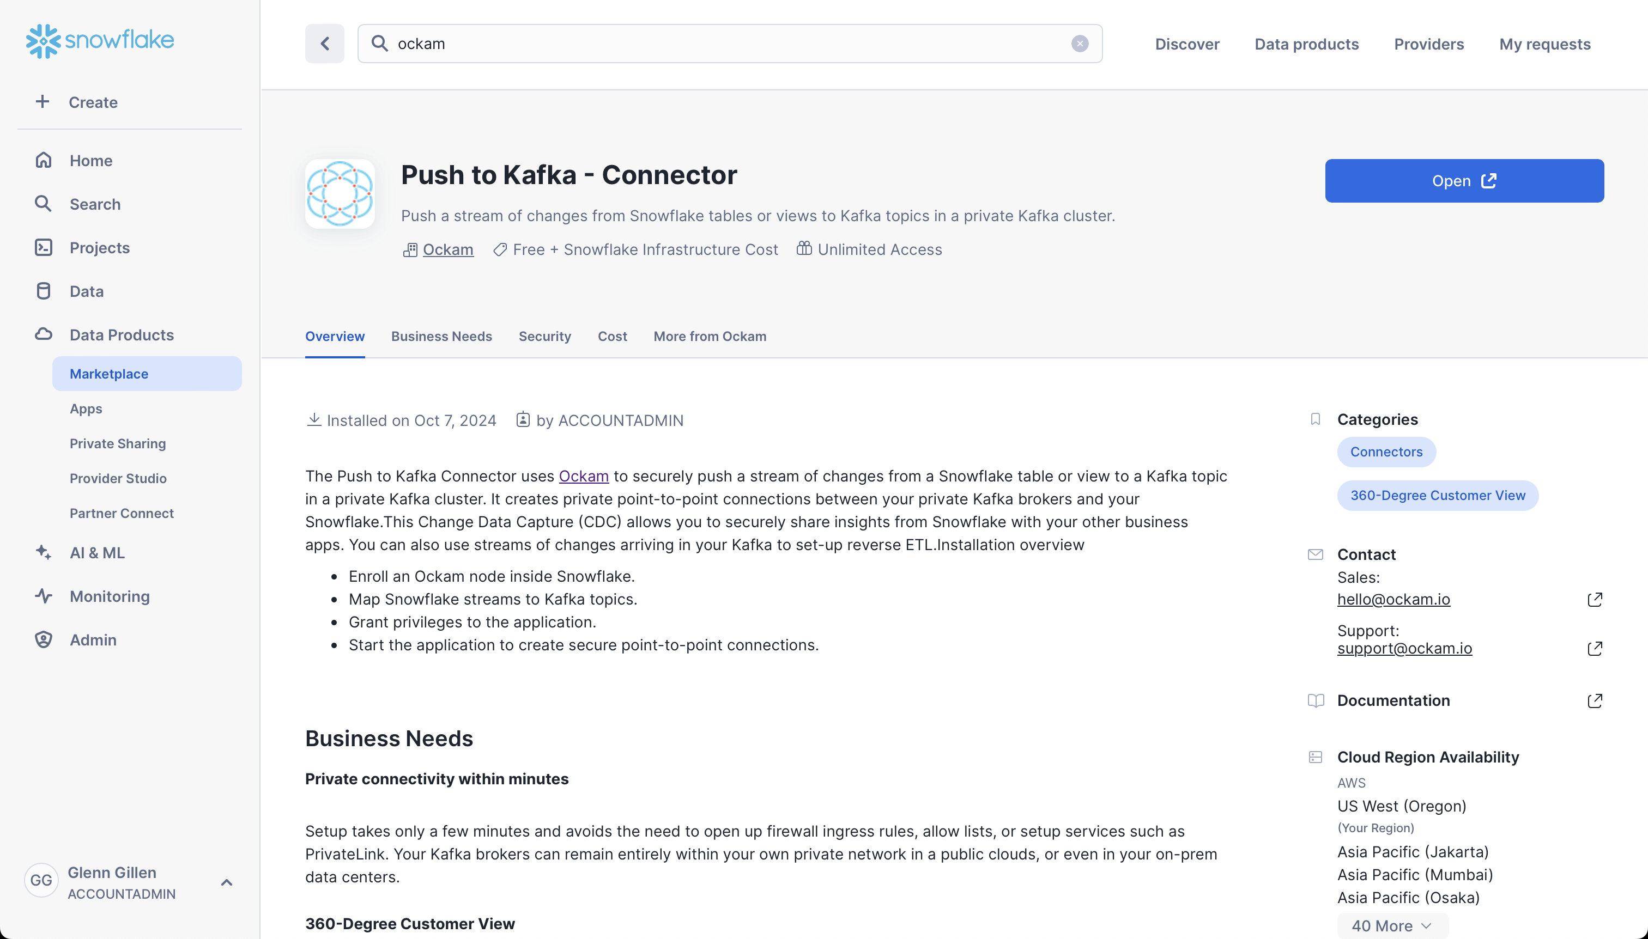Click the support@ockam.io email link

coord(1404,649)
